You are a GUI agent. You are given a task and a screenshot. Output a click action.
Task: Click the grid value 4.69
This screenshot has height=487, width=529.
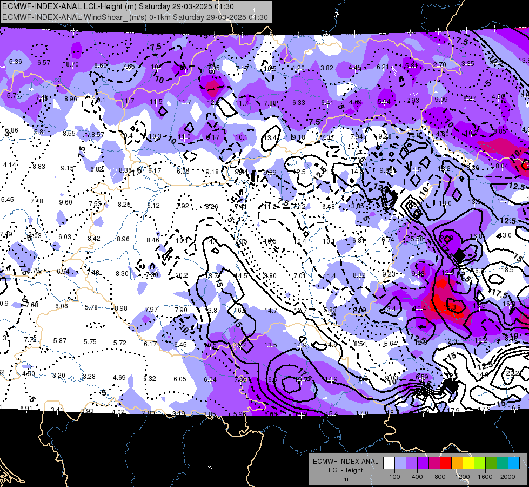(x=119, y=378)
